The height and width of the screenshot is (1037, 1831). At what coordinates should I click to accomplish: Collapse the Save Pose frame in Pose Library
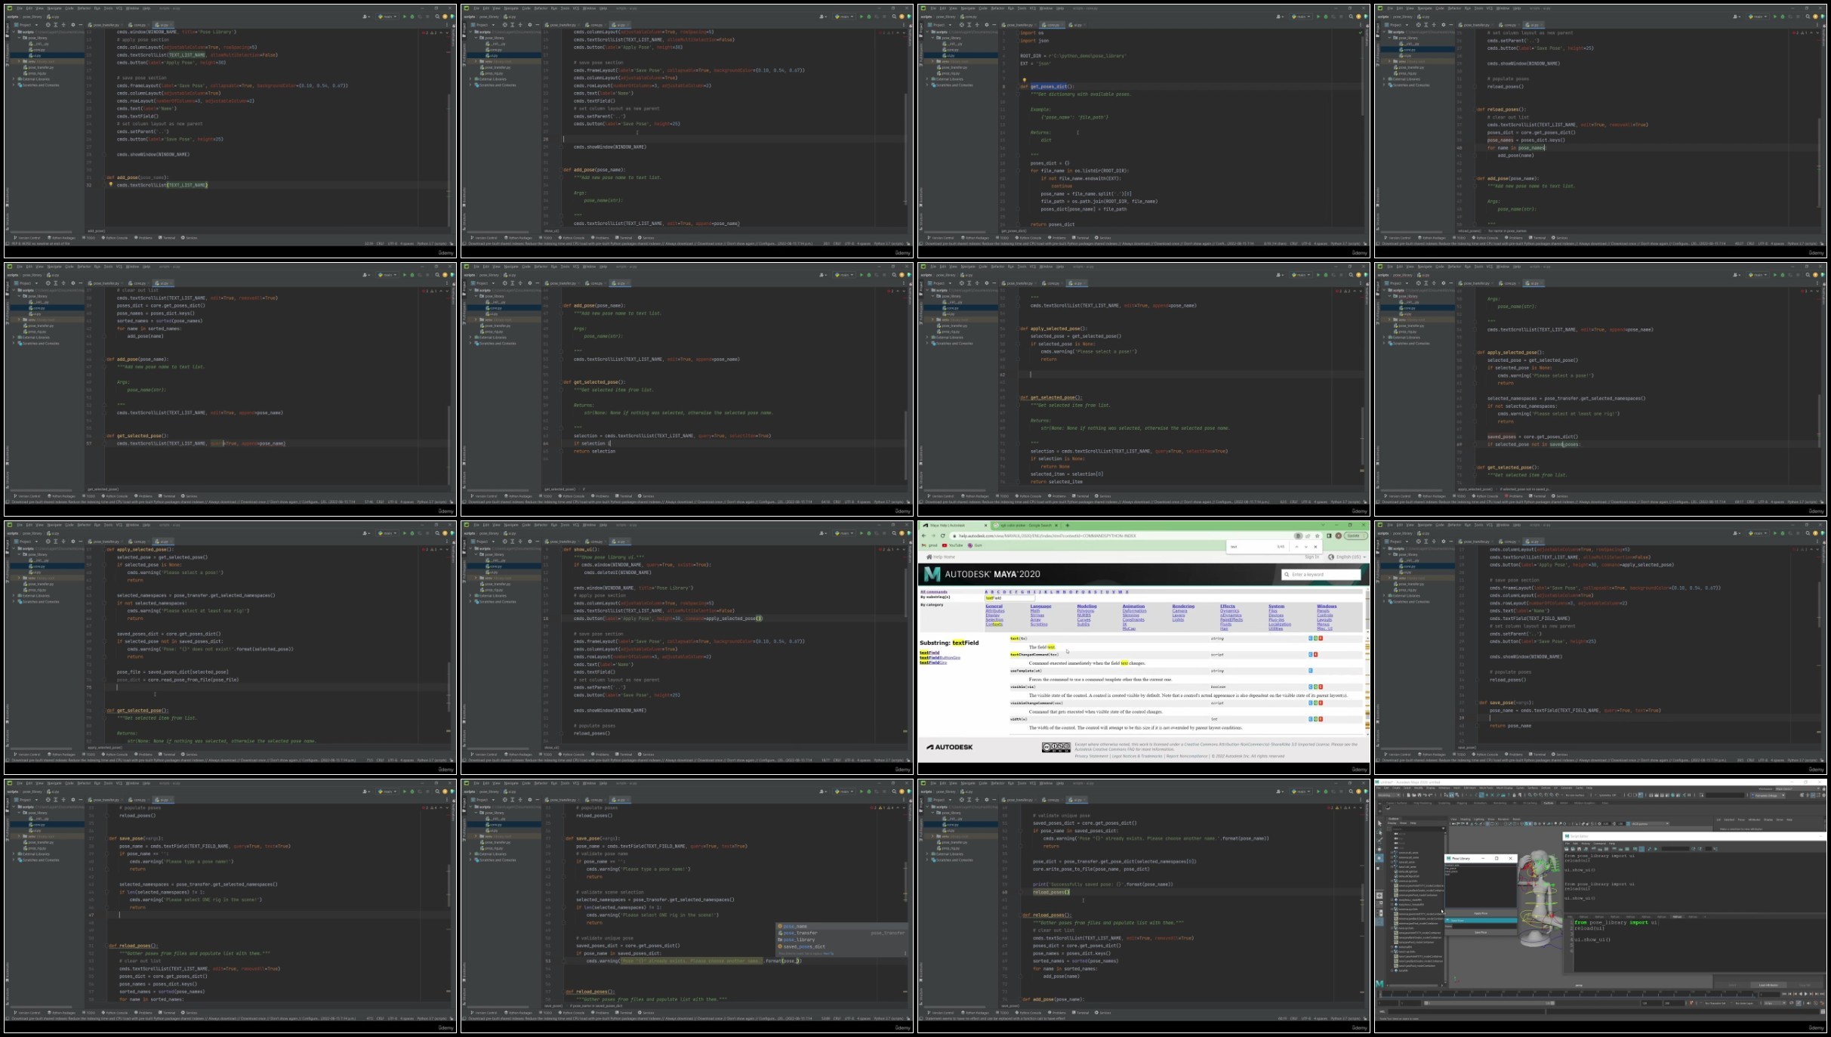coord(1481,920)
